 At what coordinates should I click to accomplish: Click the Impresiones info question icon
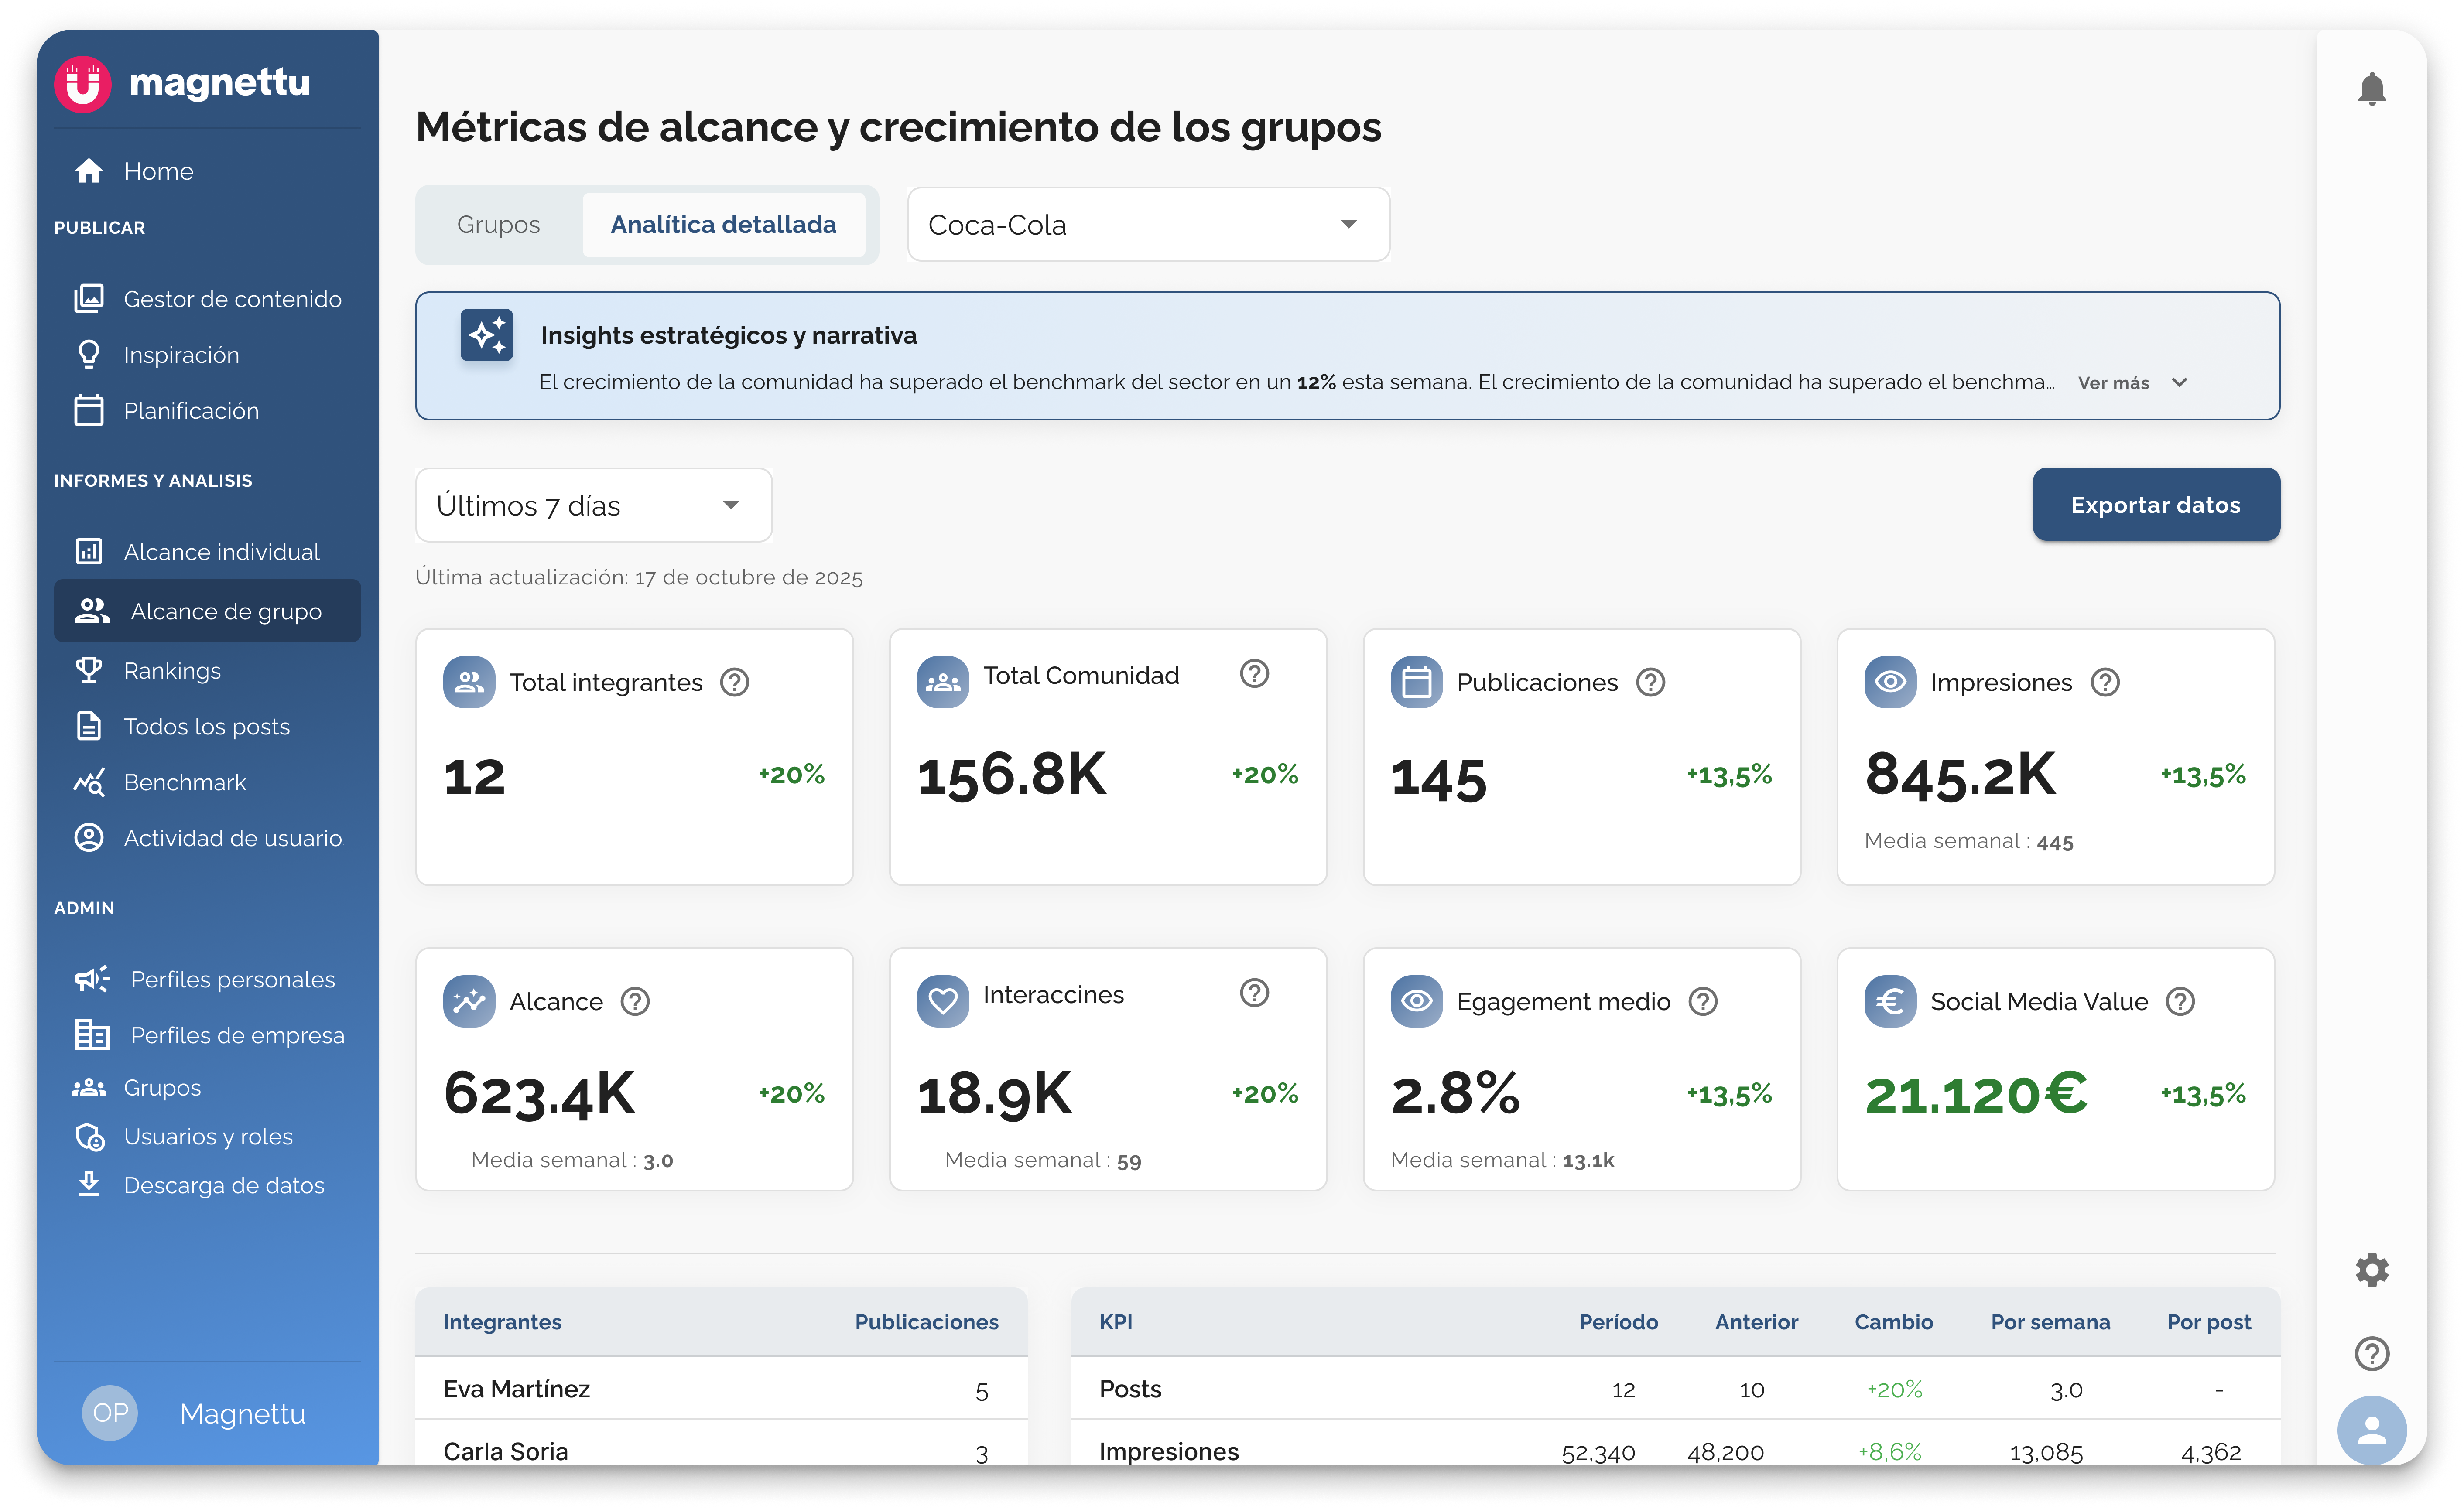2105,682
